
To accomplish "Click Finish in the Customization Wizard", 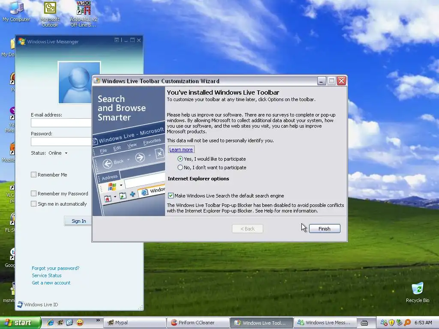I will coord(325,229).
